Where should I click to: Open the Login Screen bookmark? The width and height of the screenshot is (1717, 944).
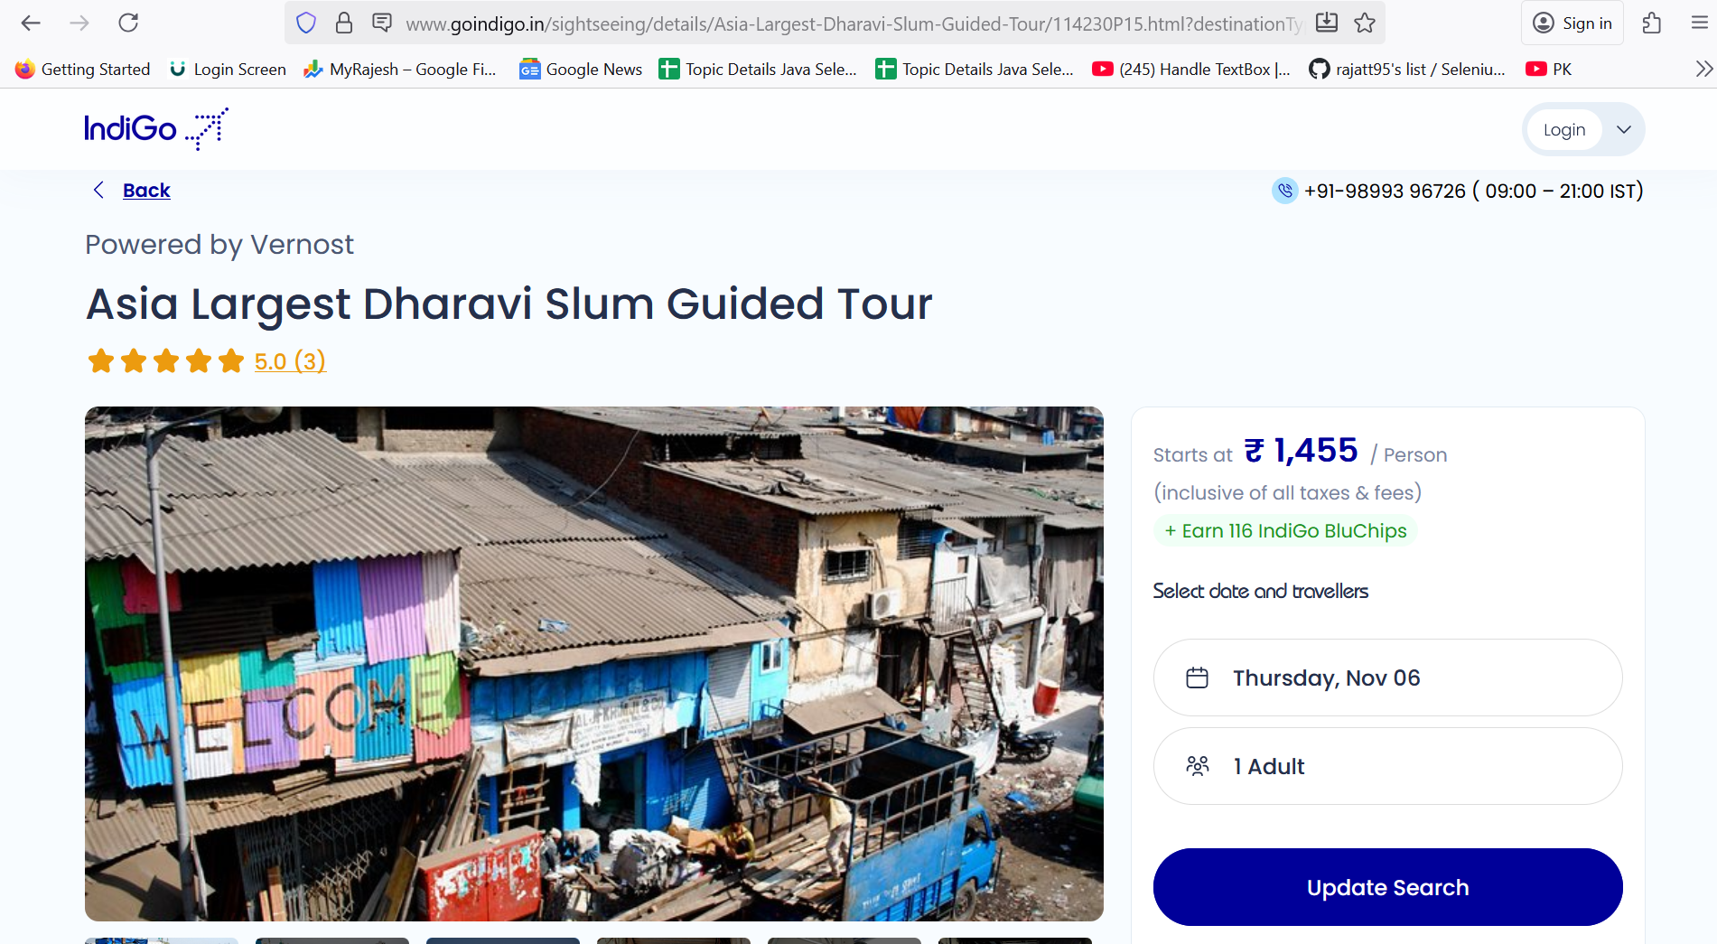click(x=228, y=69)
